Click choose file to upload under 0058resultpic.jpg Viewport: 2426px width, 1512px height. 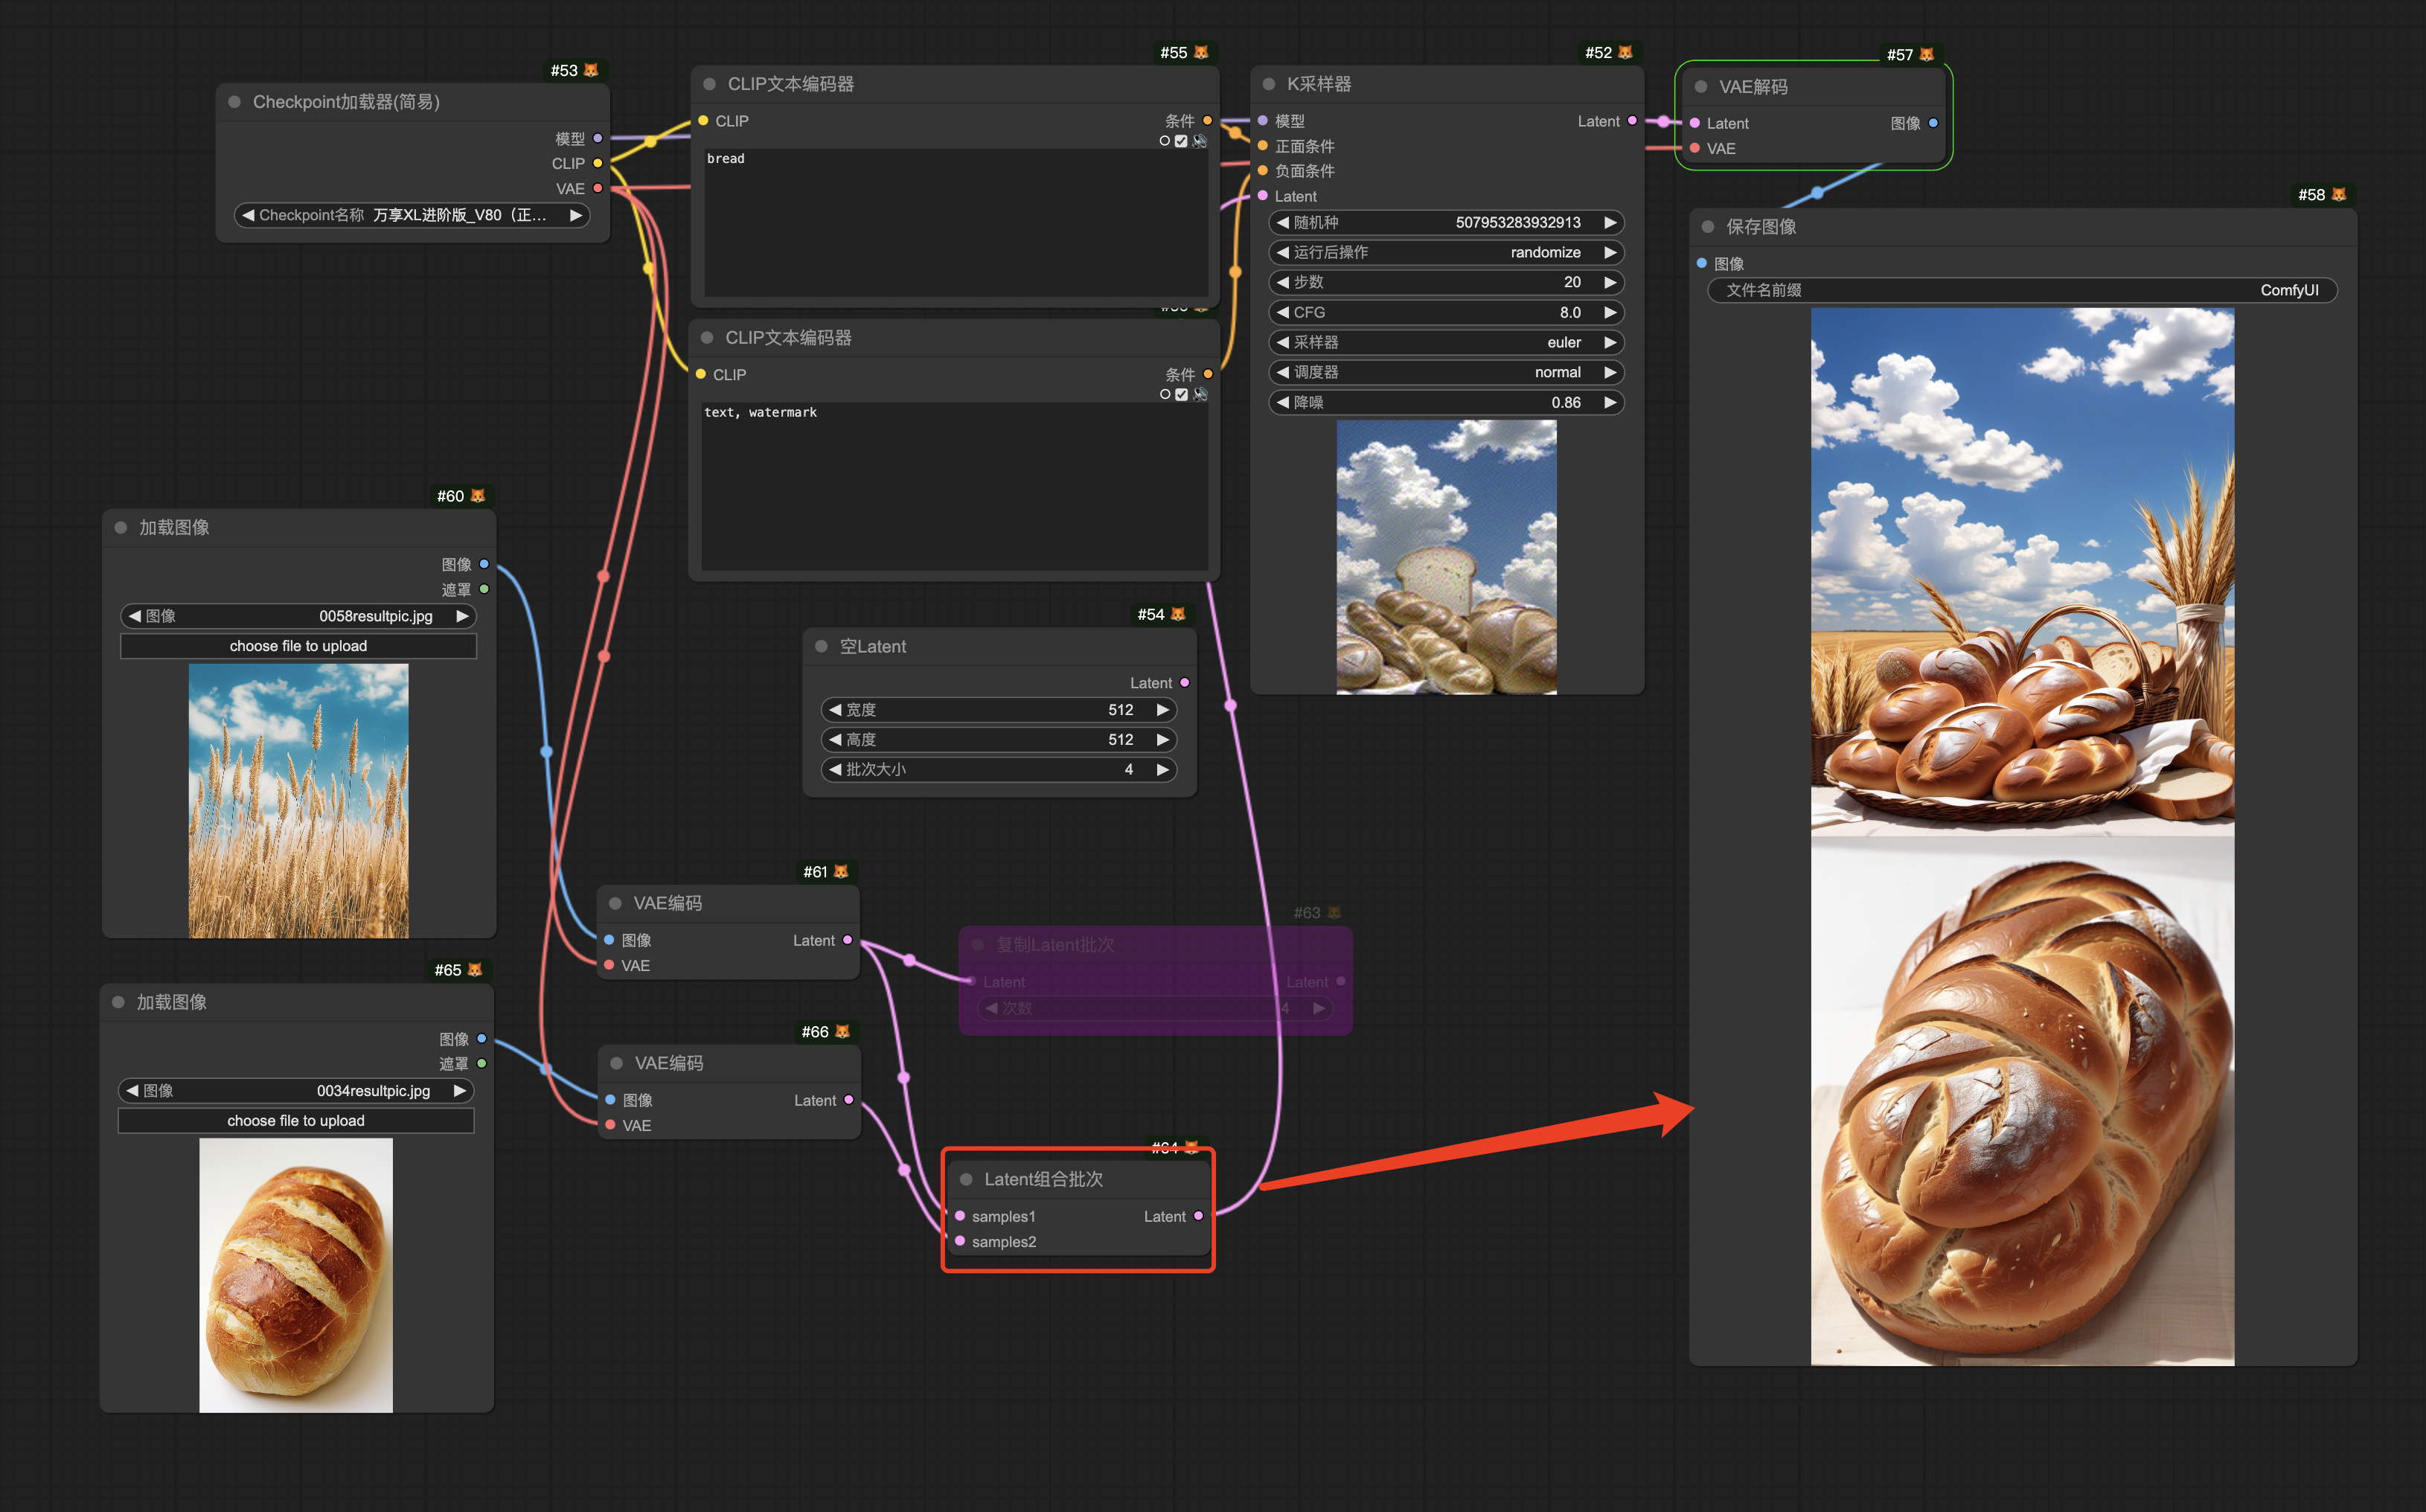point(298,646)
